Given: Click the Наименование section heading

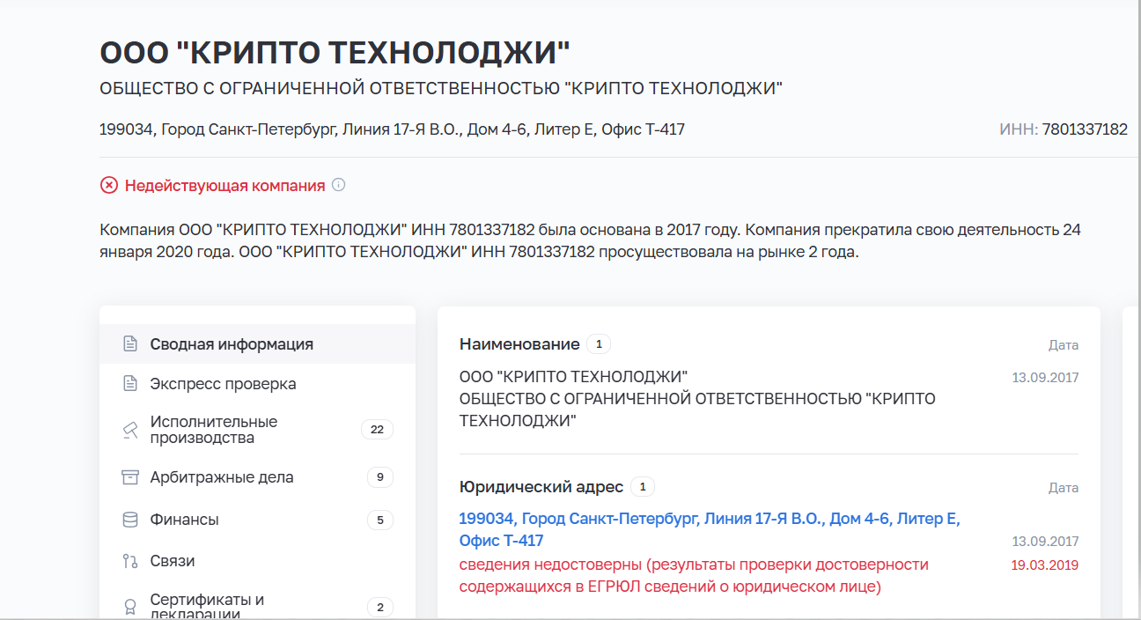Looking at the screenshot, I should pyautogui.click(x=519, y=343).
